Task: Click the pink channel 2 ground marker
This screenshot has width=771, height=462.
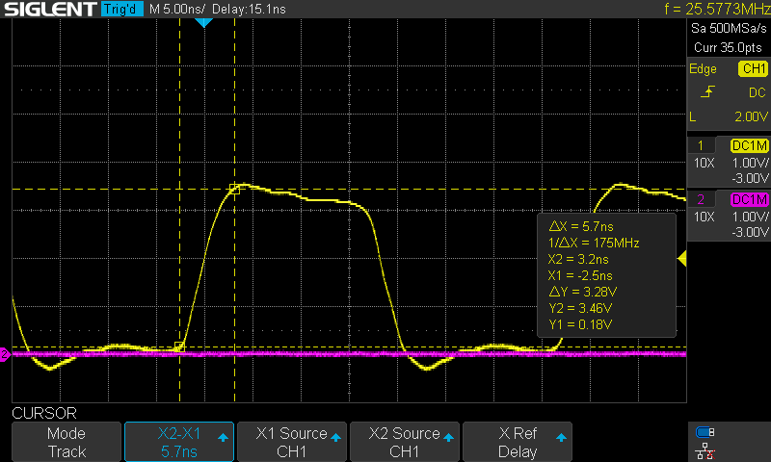Action: (x=4, y=355)
